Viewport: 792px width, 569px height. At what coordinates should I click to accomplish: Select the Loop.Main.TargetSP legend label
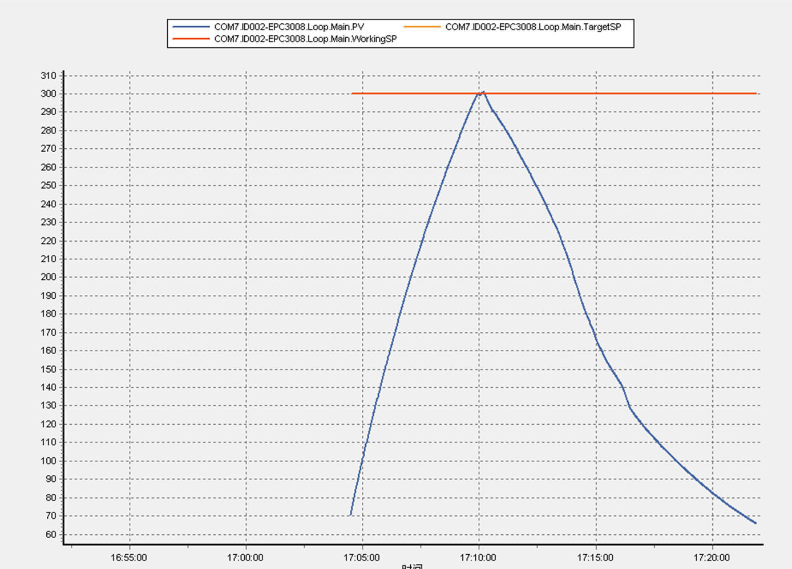click(533, 27)
